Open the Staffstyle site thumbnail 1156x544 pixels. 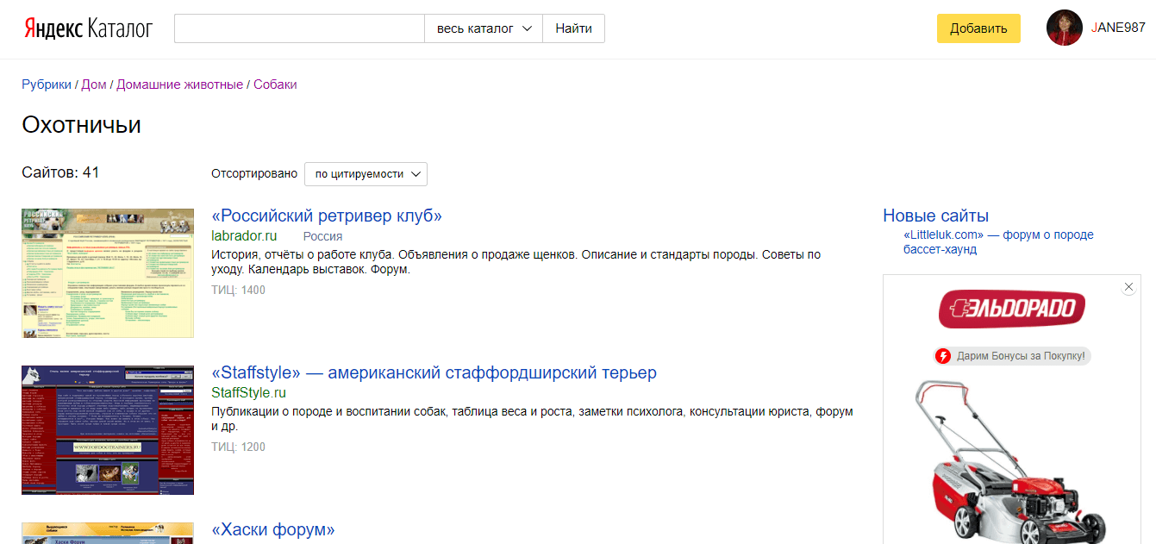click(x=108, y=430)
